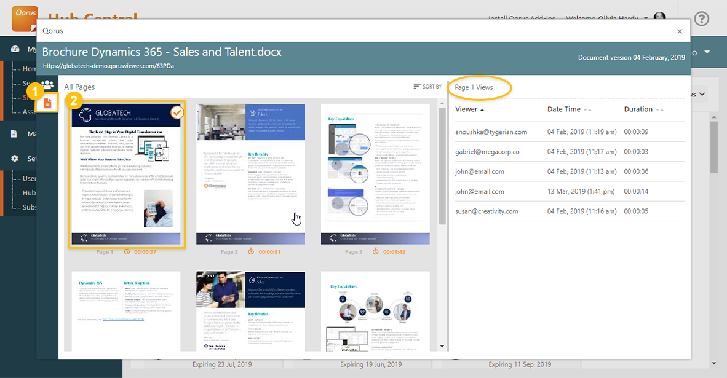Click the dashboard gauge icon in sidebar

[x=15, y=49]
